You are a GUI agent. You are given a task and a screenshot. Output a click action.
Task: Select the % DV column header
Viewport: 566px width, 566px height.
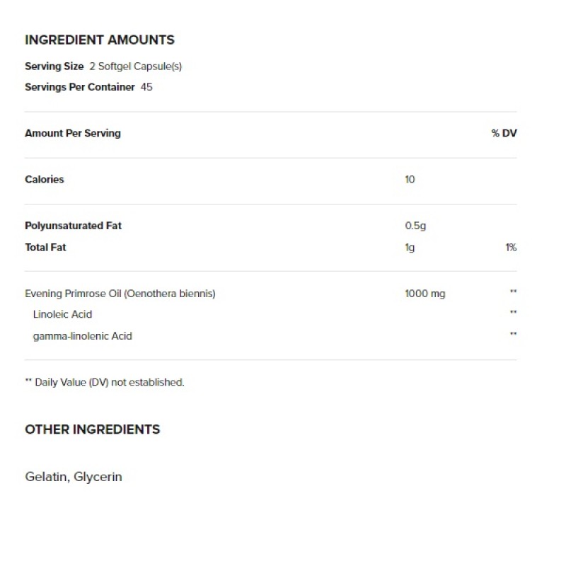tap(504, 133)
